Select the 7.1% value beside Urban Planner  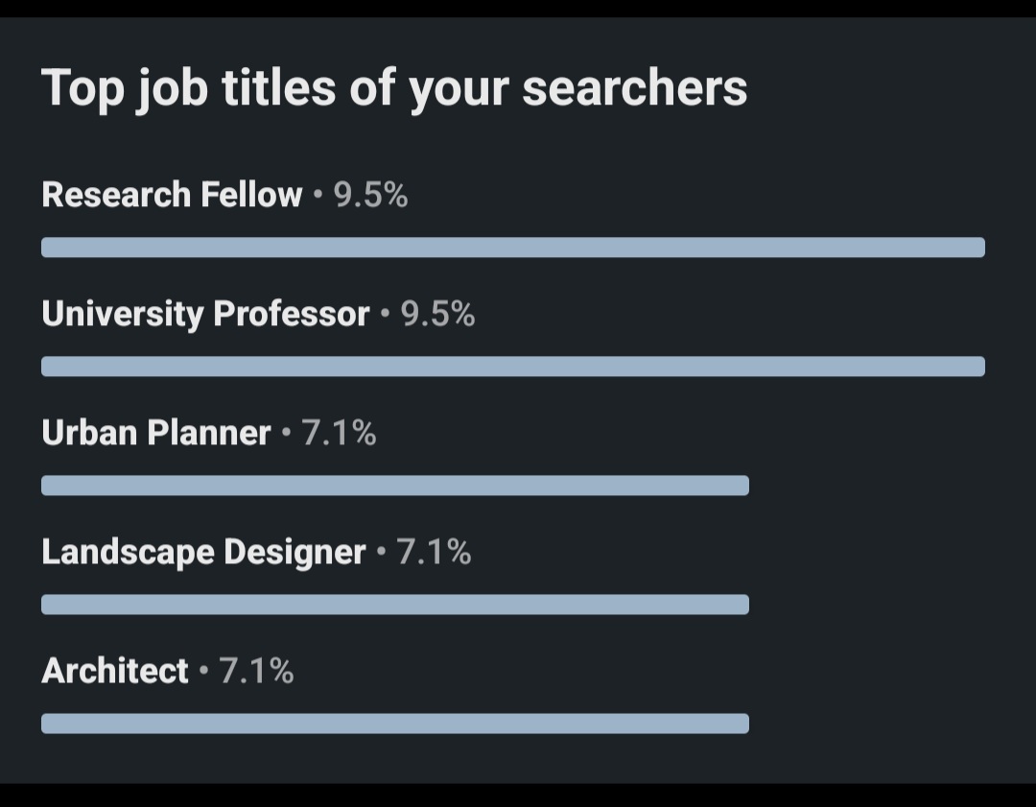339,433
